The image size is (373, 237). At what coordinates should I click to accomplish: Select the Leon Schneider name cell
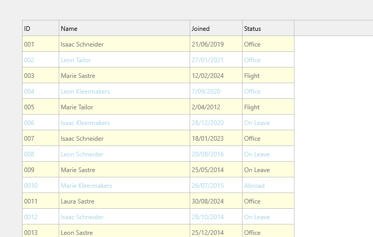pyautogui.click(x=124, y=154)
